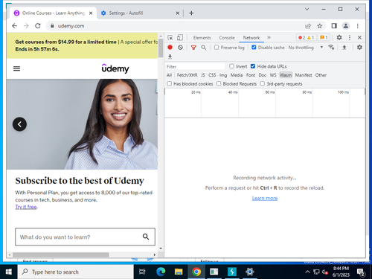This screenshot has height=279, width=372.
Task: Switch to the Console tab
Action: [x=227, y=38]
